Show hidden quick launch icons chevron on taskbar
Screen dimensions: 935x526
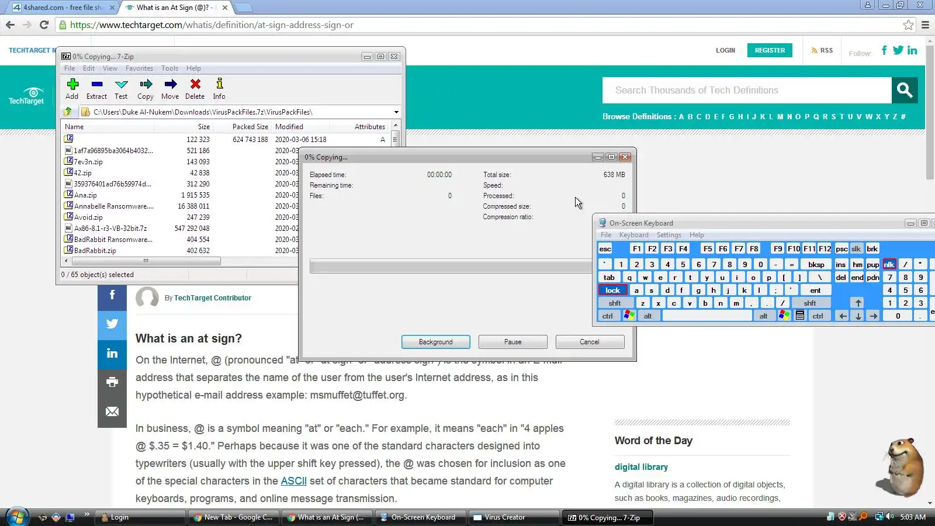[x=86, y=514]
